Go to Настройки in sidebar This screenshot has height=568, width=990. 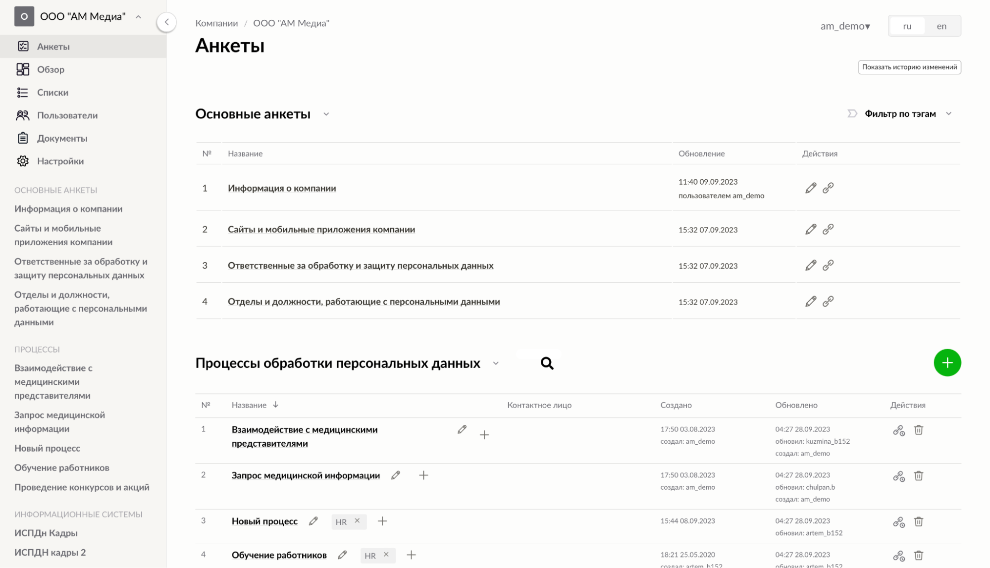[x=60, y=161]
